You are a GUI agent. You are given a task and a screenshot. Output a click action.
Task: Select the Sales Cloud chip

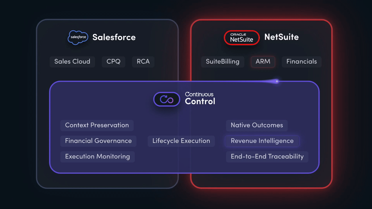72,62
